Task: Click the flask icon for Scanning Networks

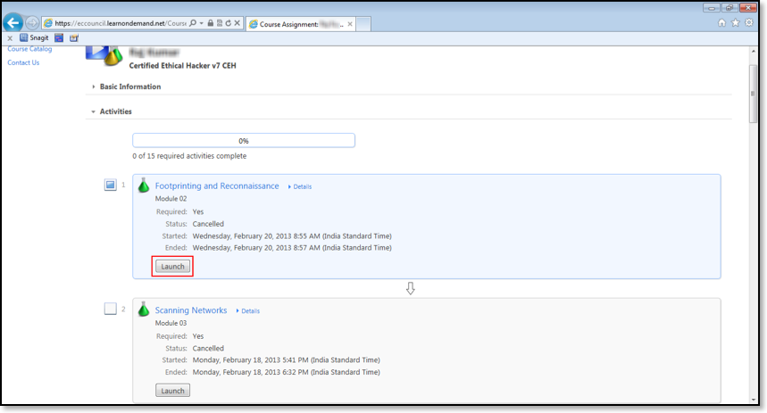Action: coord(144,310)
